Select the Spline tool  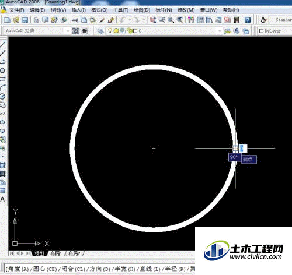2,114
